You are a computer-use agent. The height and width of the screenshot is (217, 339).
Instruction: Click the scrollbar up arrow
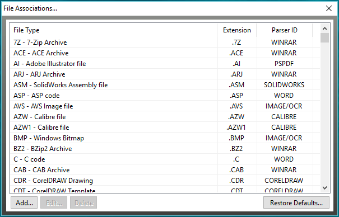click(x=325, y=29)
